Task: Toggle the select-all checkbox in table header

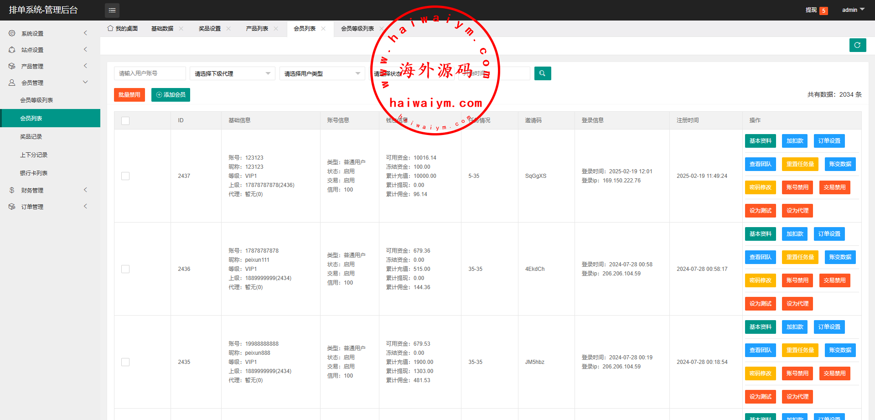Action: click(125, 121)
